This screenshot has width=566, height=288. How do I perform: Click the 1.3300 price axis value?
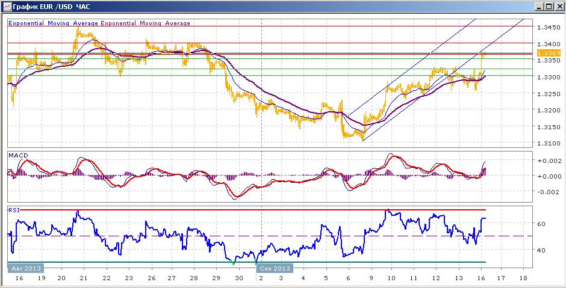pyautogui.click(x=549, y=77)
